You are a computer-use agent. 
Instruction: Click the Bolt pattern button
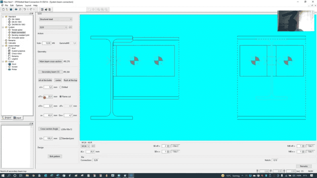[x=55, y=156]
